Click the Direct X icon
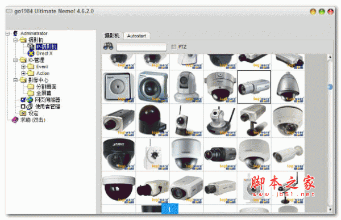Screen dimensions: 341x220 click(x=31, y=53)
